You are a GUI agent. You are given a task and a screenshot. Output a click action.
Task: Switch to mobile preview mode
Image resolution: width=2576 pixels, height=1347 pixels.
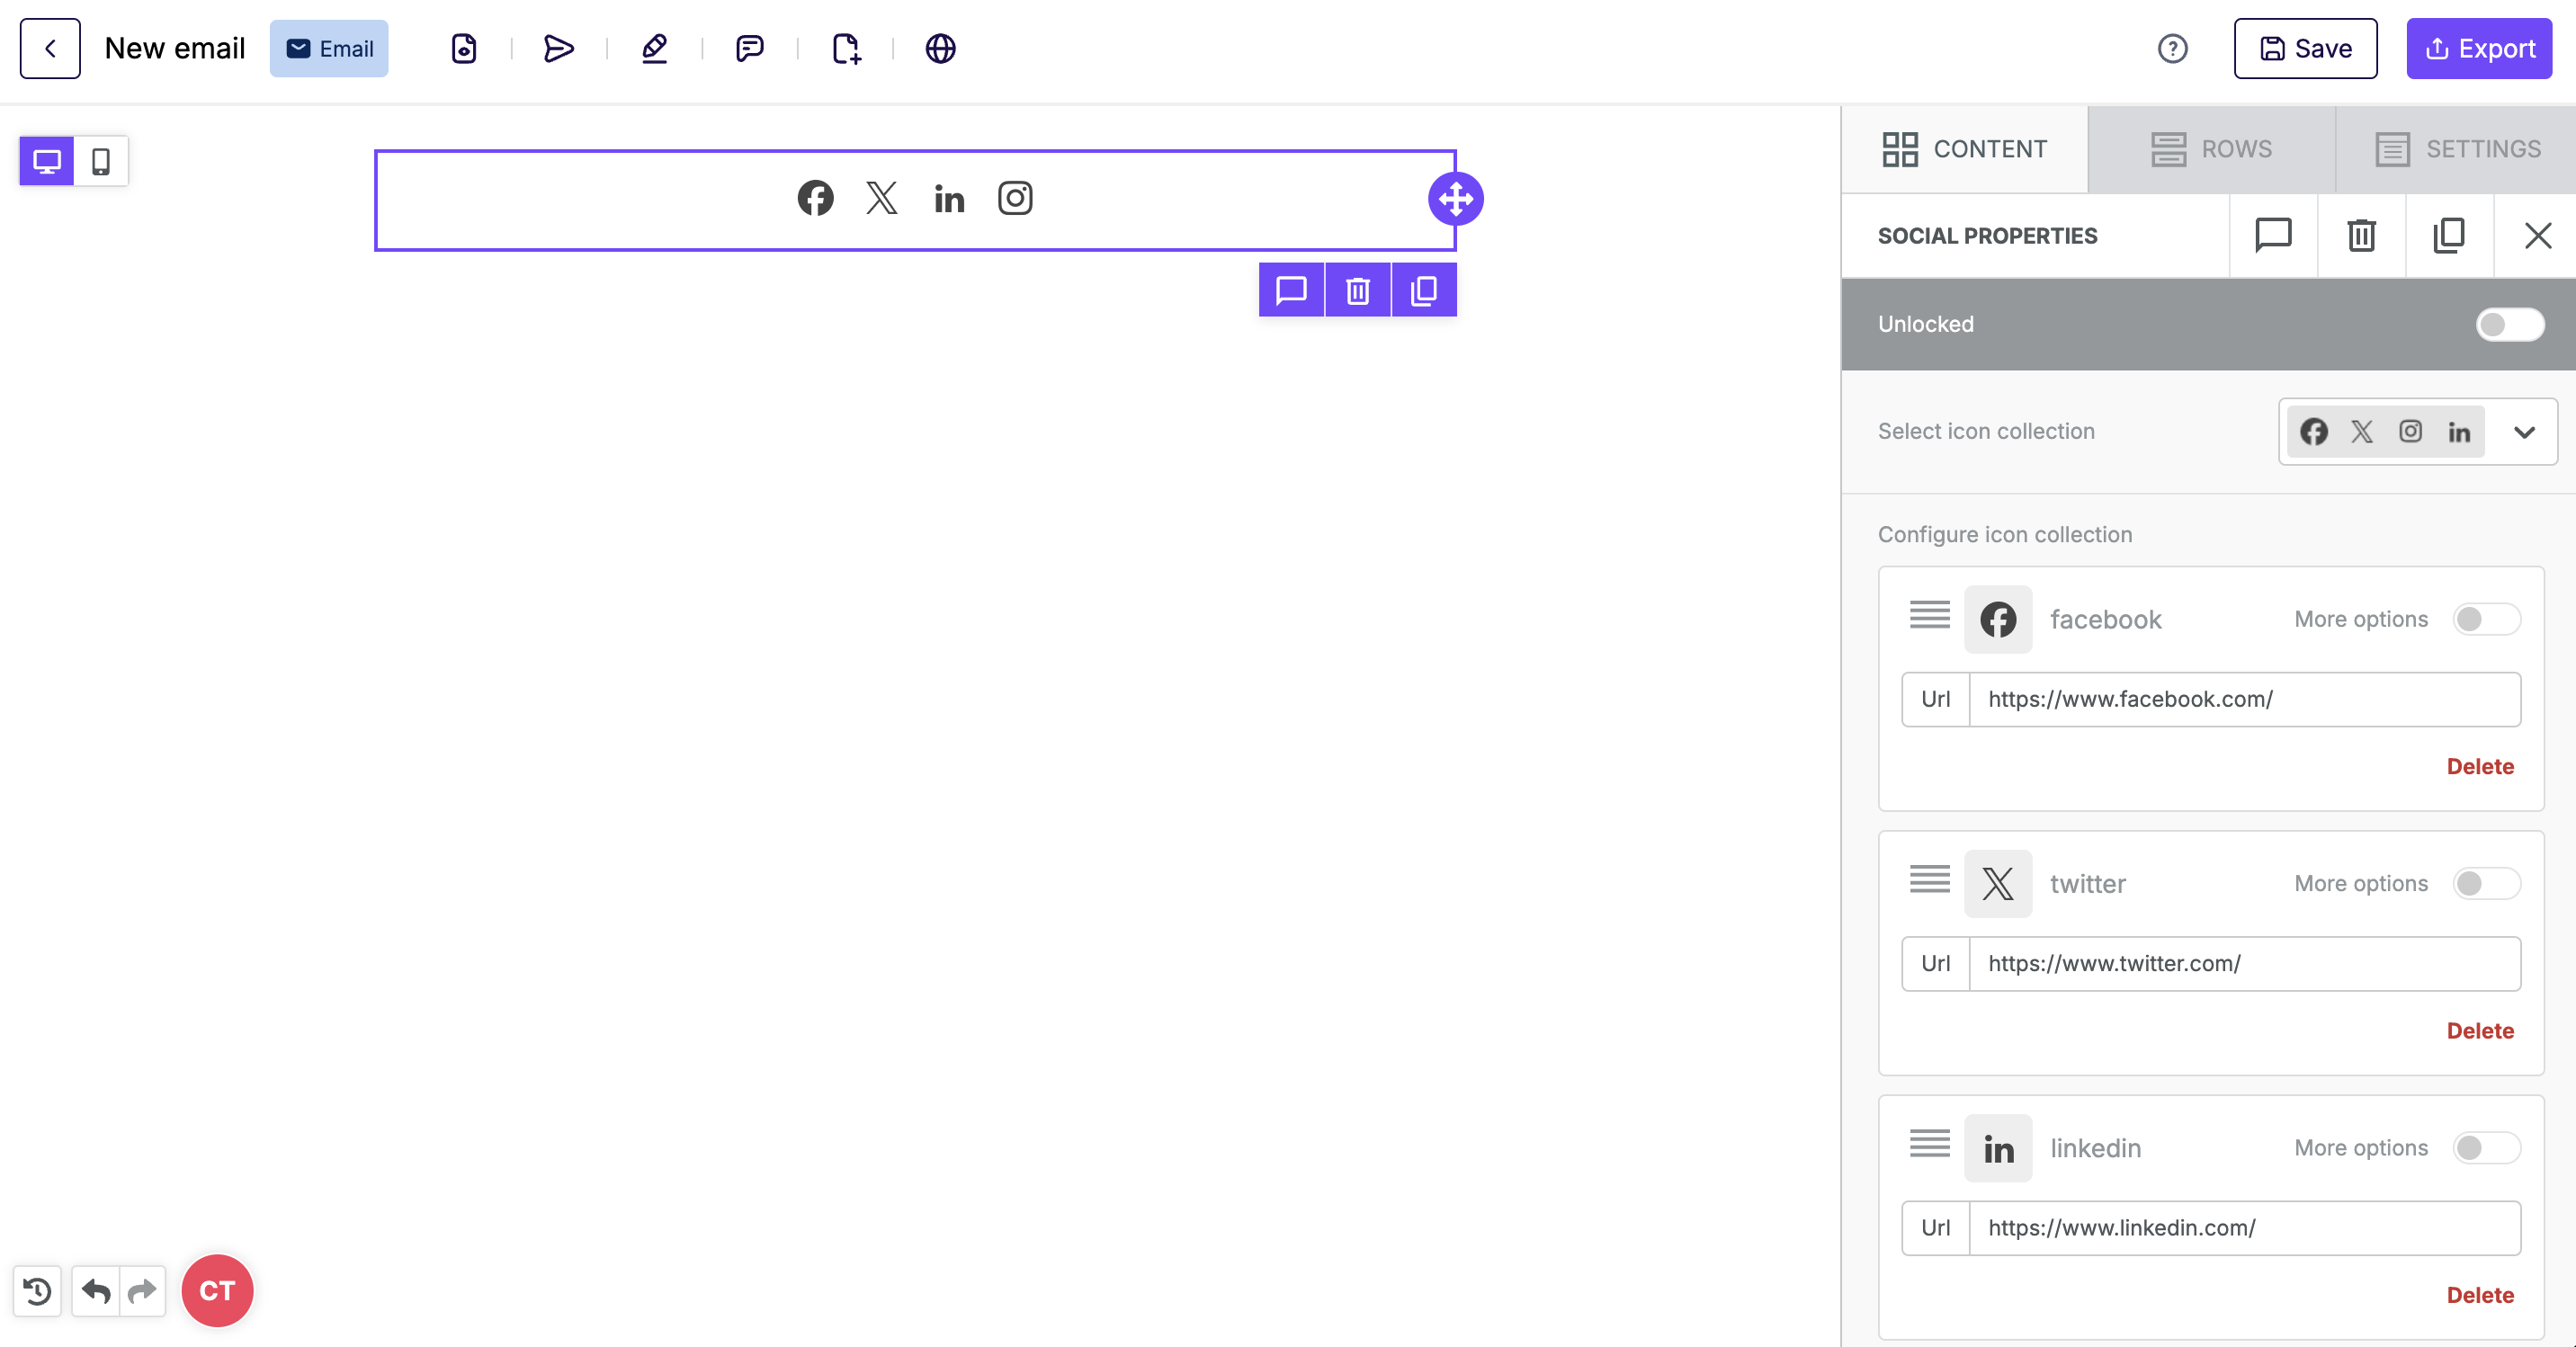[x=101, y=160]
